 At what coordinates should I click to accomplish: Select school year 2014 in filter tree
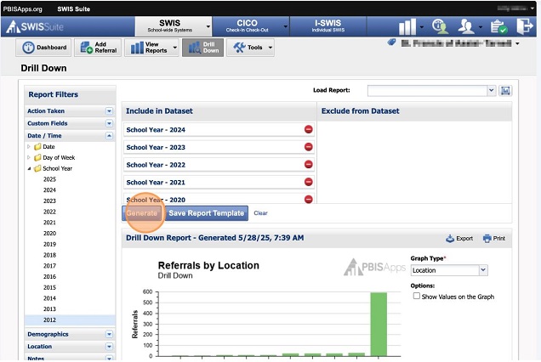pos(49,298)
